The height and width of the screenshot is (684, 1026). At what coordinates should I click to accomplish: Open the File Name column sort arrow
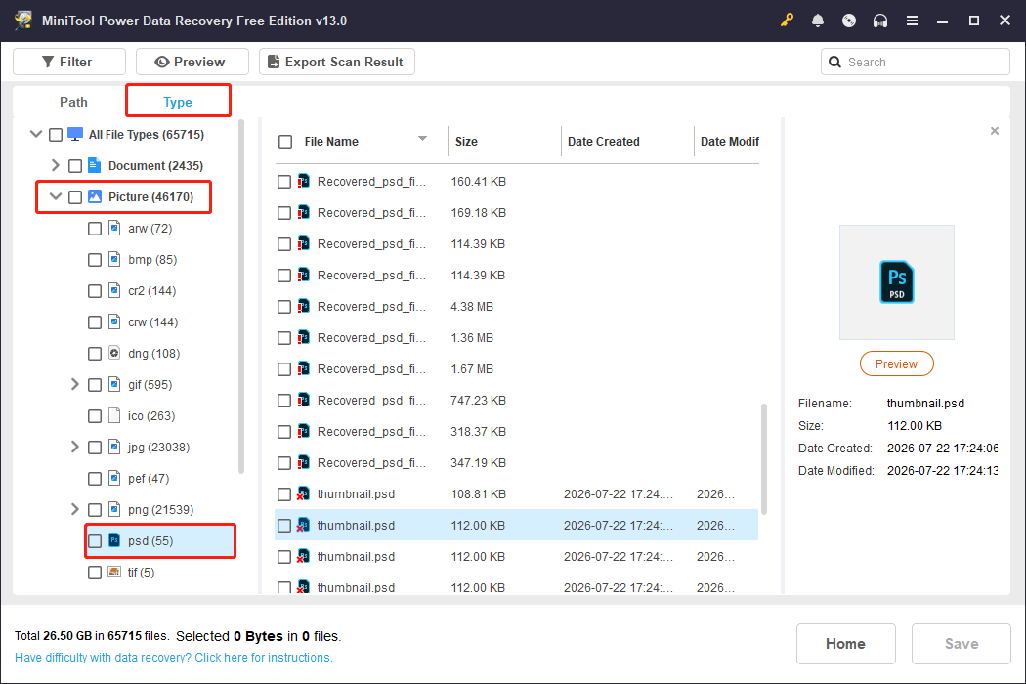tap(423, 139)
